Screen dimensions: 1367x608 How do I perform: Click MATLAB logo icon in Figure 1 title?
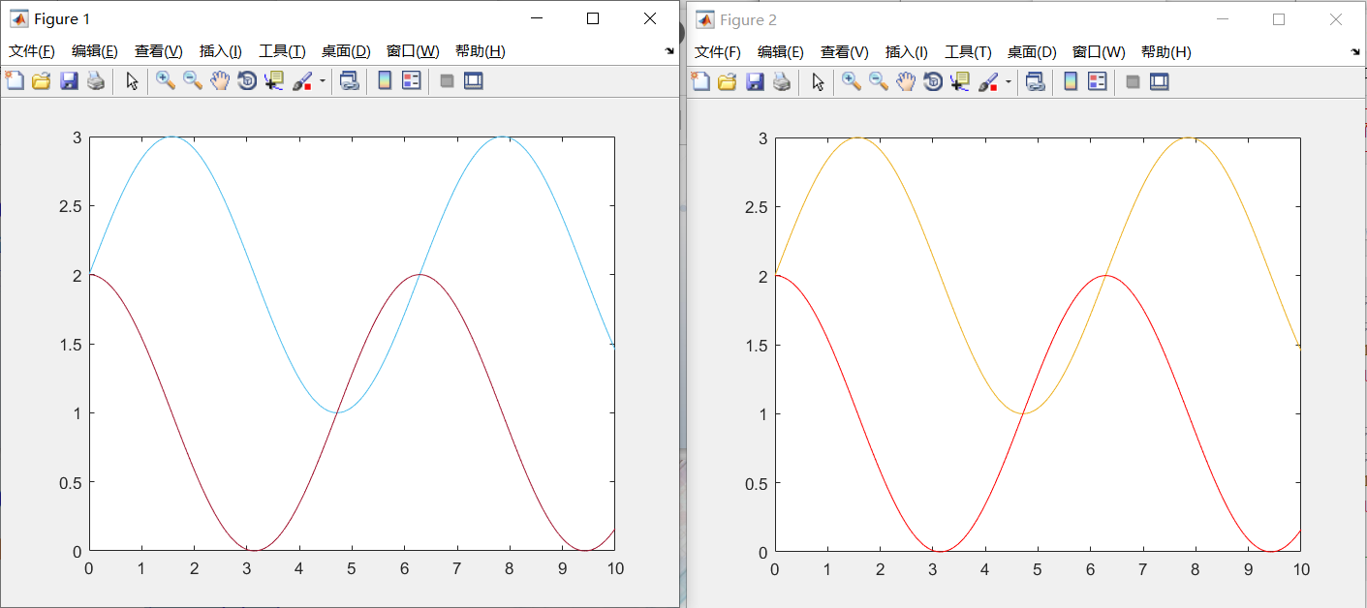(18, 19)
